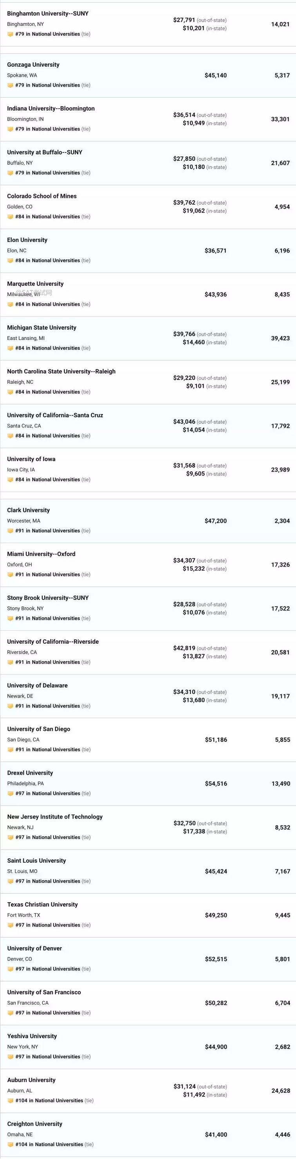Click the badge icon beside Michigan State University's ranking

click(x=10, y=348)
